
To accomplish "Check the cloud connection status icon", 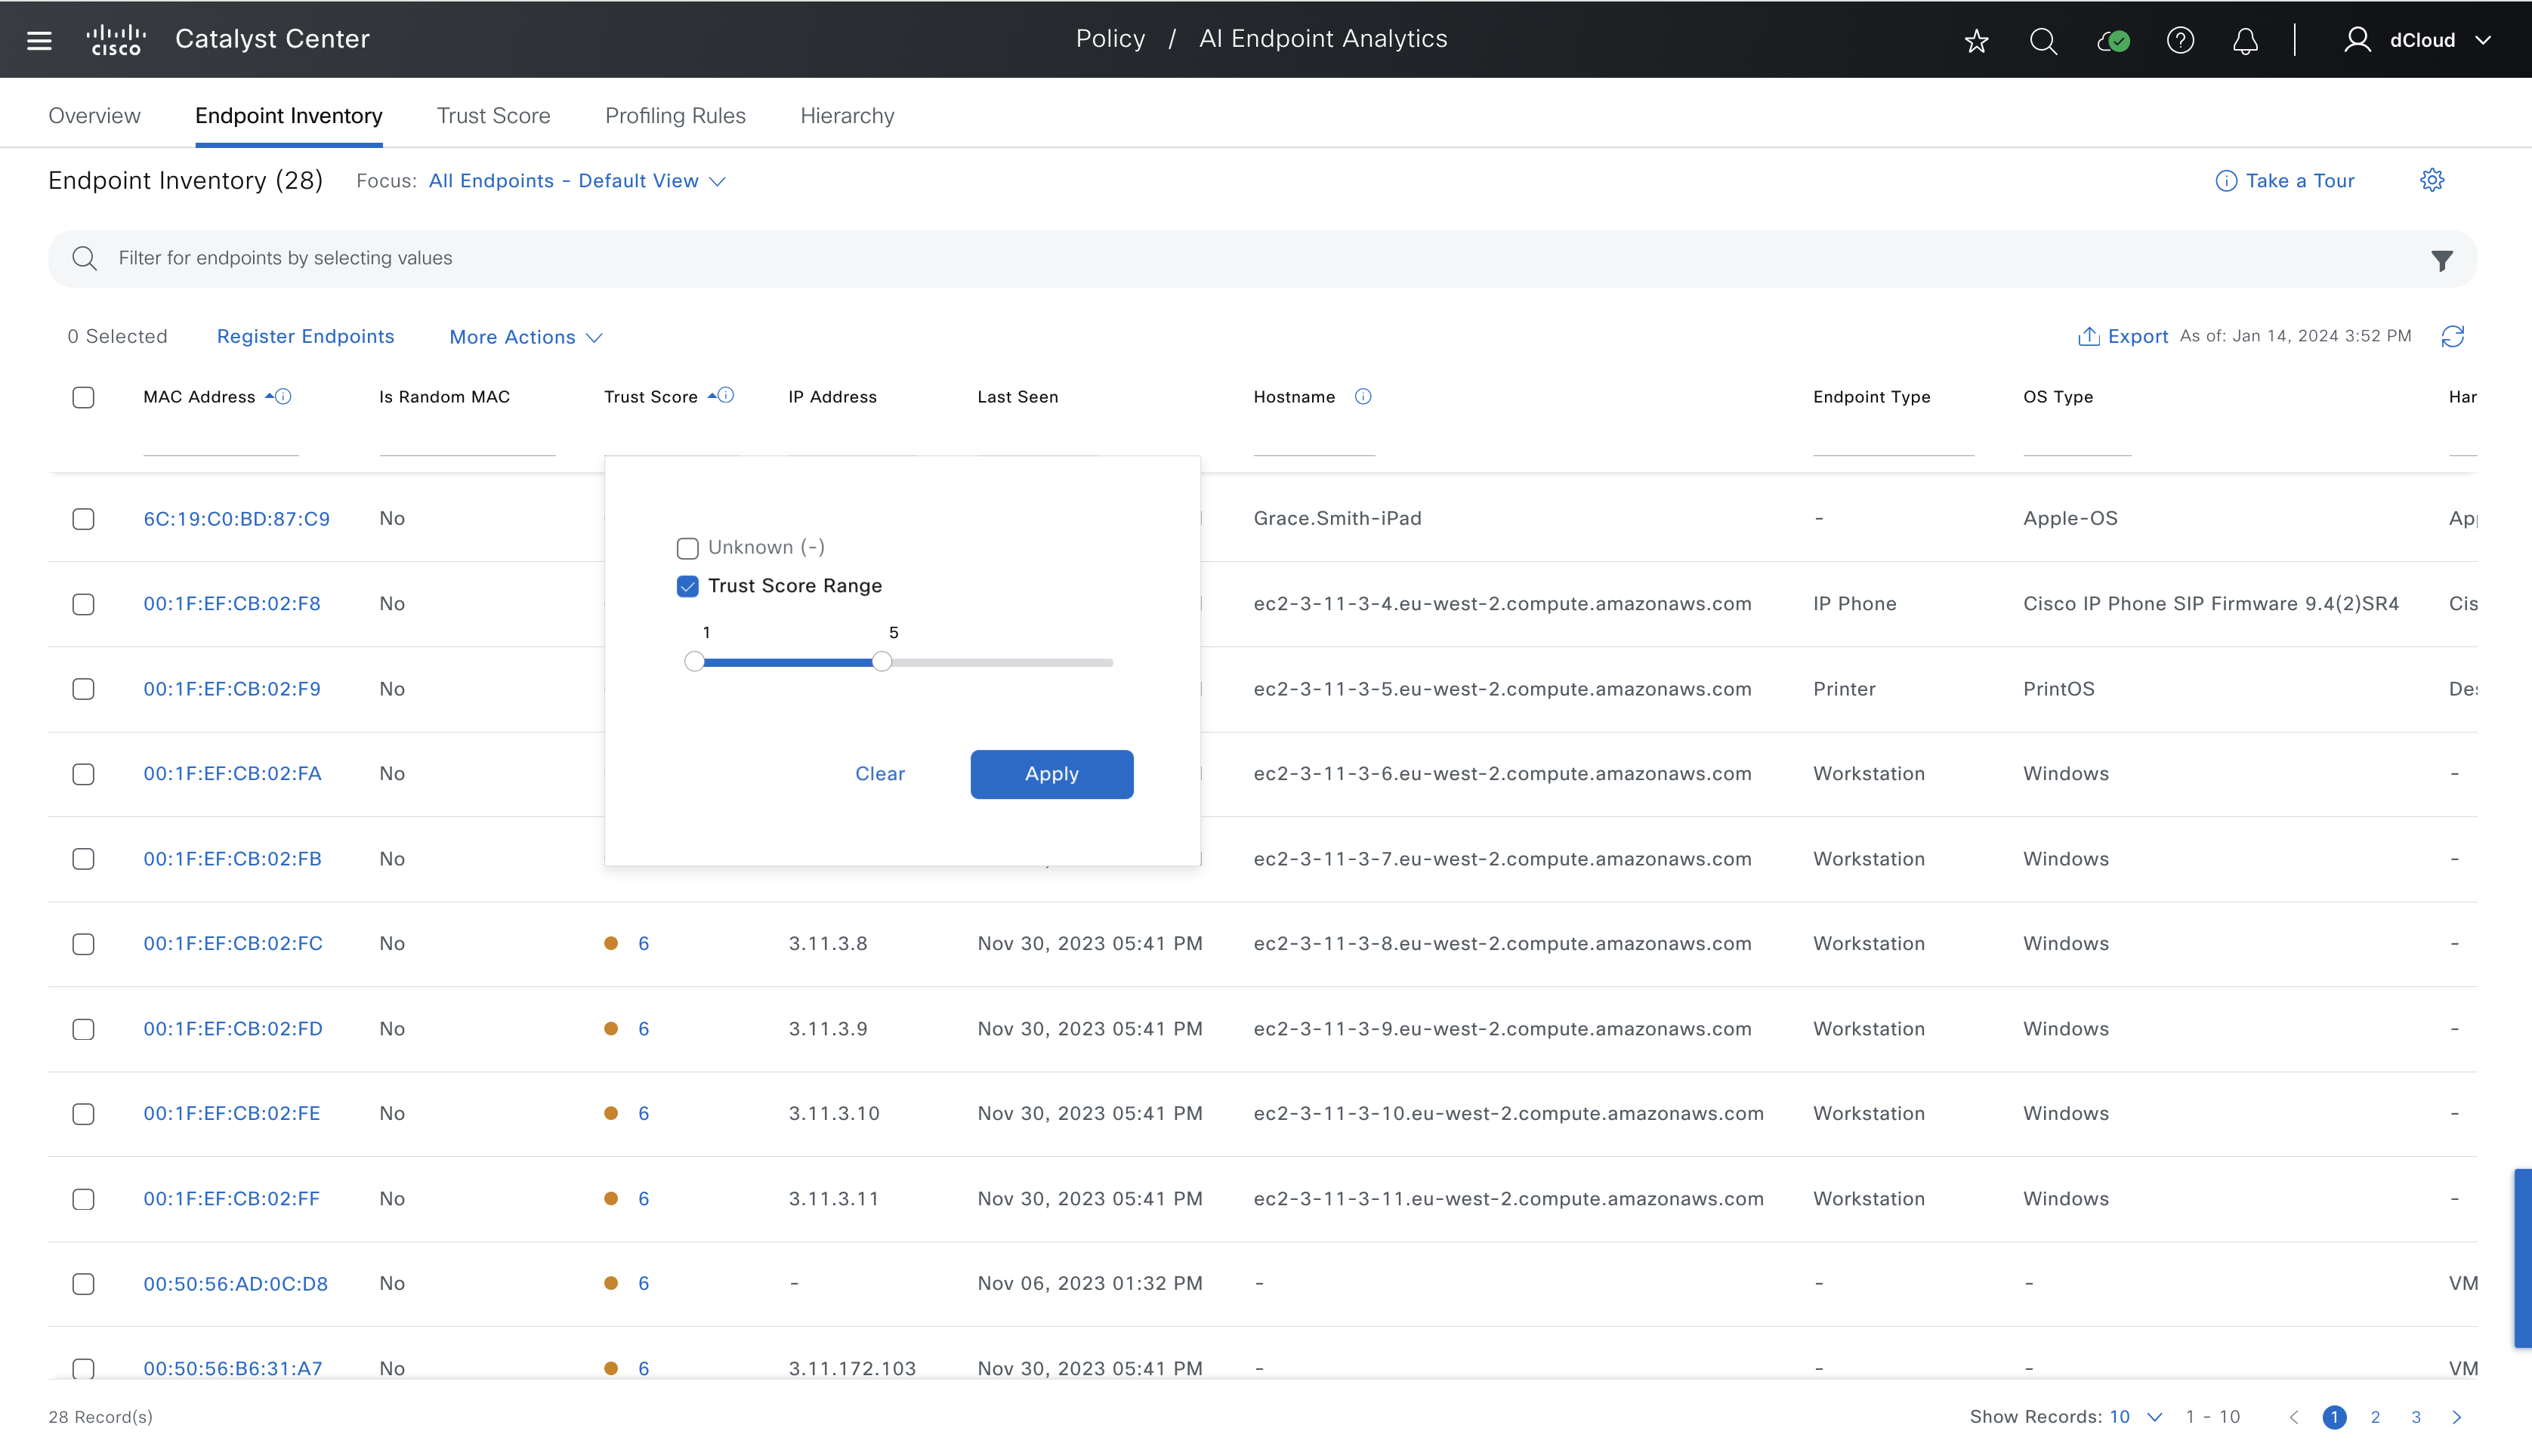I will point(2113,41).
